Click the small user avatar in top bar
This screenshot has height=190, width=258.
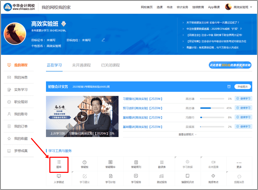click(228, 7)
